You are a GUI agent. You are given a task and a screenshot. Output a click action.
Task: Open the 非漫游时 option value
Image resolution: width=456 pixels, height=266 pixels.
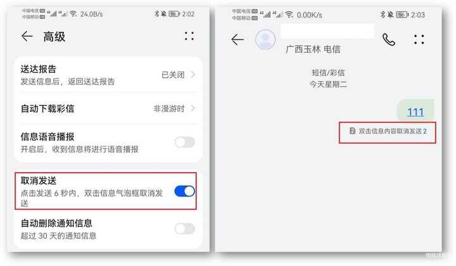click(x=168, y=109)
